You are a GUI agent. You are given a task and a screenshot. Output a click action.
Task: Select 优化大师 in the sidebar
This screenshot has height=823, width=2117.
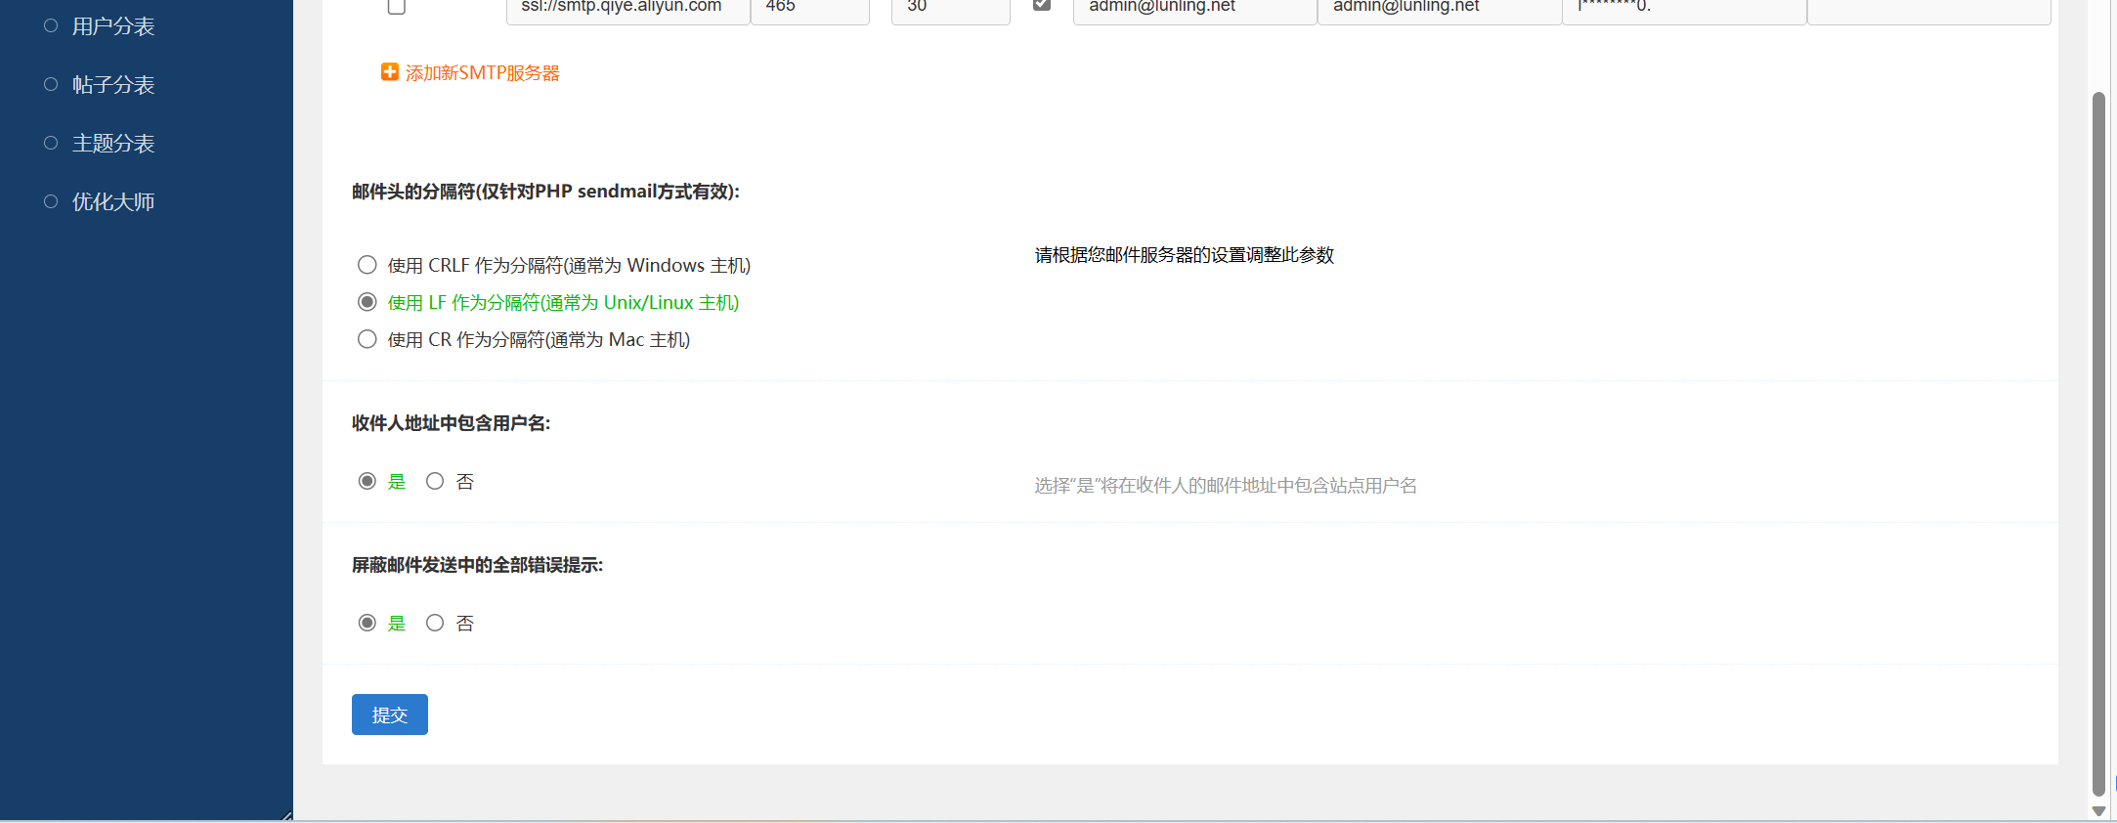113,202
